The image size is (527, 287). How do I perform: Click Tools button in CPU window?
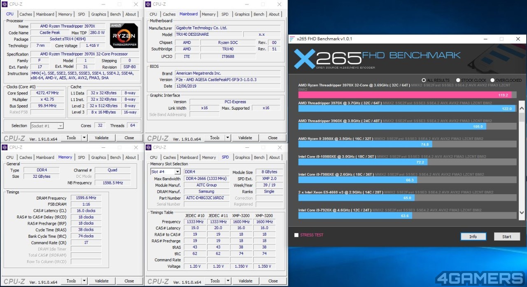point(71,138)
